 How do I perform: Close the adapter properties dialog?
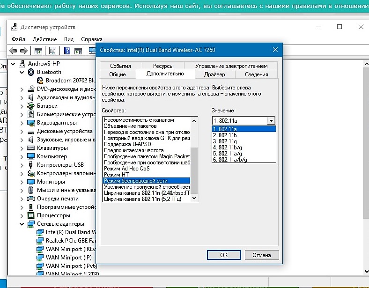(x=275, y=50)
